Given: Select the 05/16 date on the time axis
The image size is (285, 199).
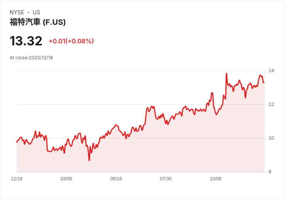Looking at the screenshot, I should click(x=116, y=179).
